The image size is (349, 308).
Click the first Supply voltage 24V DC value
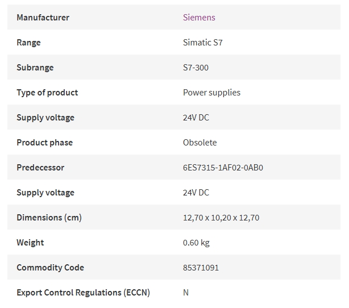196,117
